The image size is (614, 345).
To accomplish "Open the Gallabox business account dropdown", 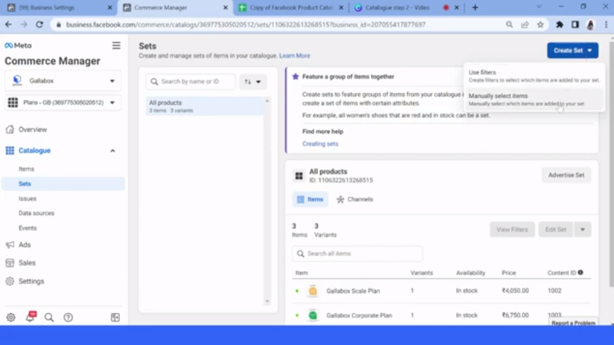I will click(x=63, y=81).
